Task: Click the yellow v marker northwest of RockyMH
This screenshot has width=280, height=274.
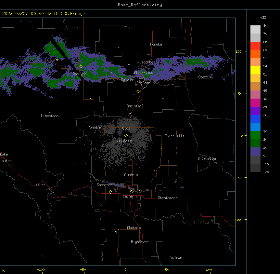Action: point(57,60)
